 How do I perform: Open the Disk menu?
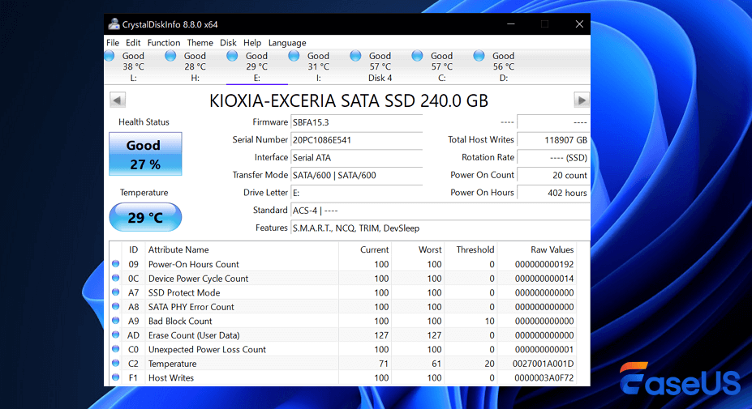(228, 43)
